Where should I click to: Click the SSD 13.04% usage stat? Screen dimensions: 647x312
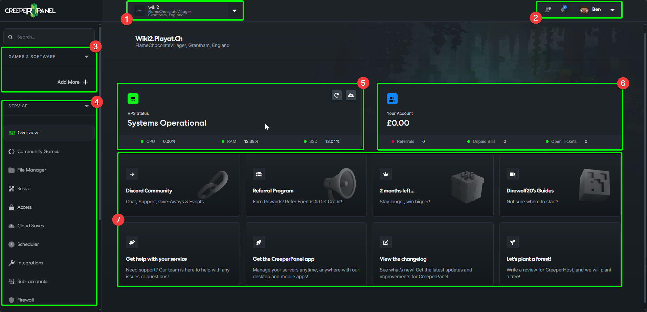tap(322, 141)
